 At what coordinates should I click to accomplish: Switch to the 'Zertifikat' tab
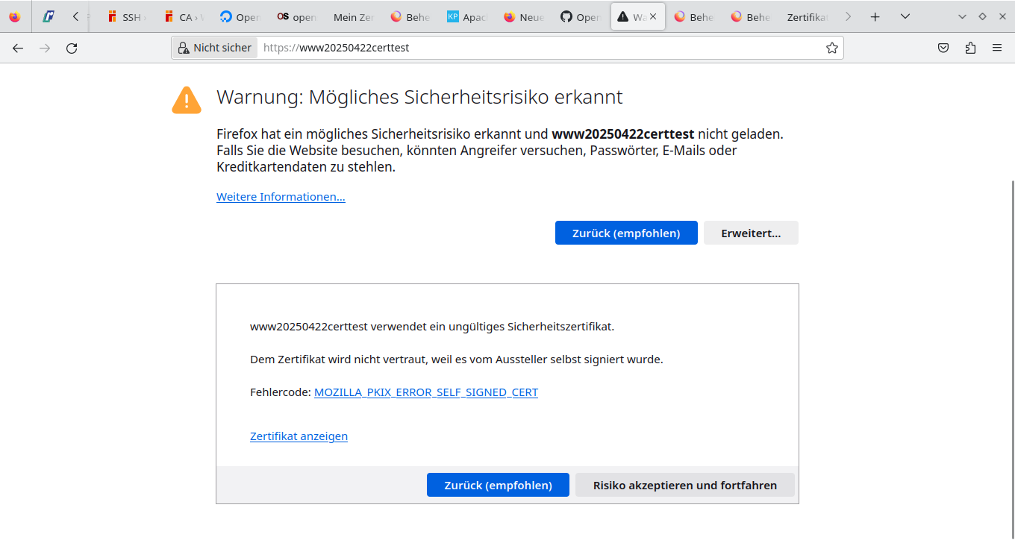(808, 16)
